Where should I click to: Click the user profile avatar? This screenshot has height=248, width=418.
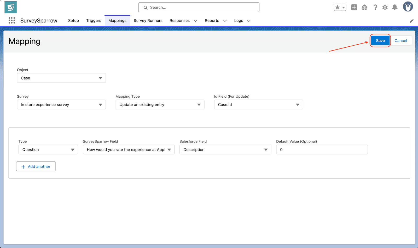pyautogui.click(x=408, y=7)
